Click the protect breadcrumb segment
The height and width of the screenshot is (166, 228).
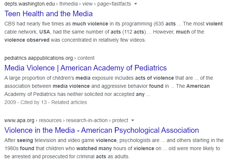pos(120,120)
